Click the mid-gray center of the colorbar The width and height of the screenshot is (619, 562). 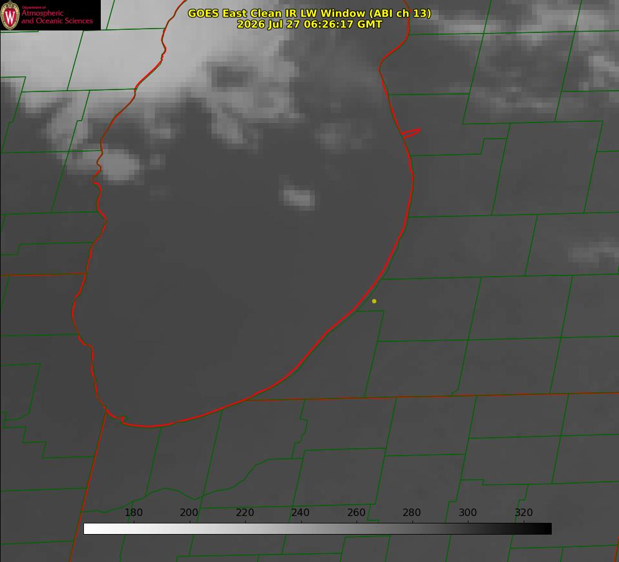coord(318,529)
